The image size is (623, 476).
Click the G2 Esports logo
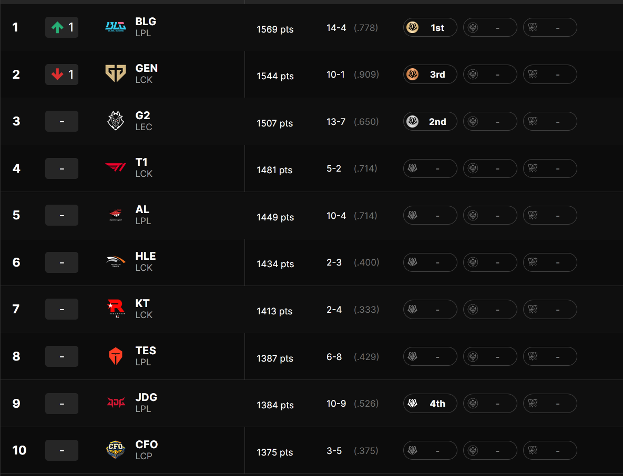pyautogui.click(x=116, y=121)
